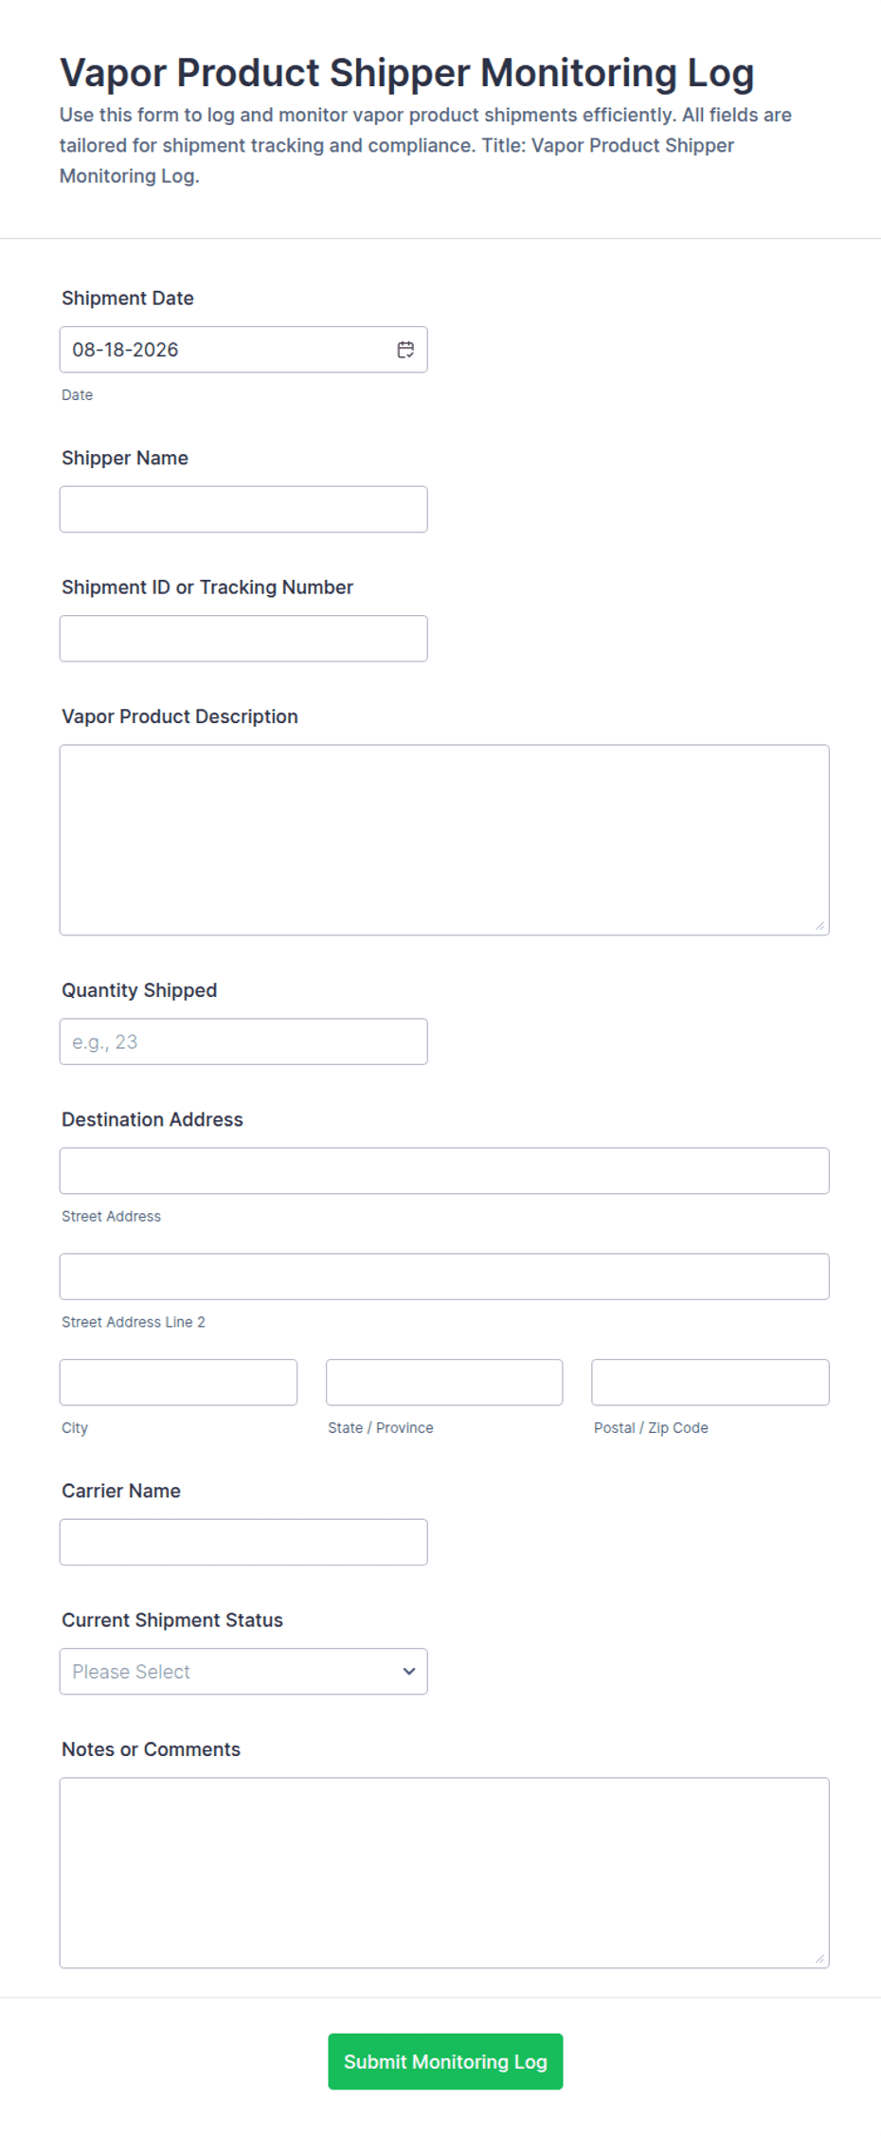Click the Postal / Zip Code field
This screenshot has height=2136, width=881.
710,1383
